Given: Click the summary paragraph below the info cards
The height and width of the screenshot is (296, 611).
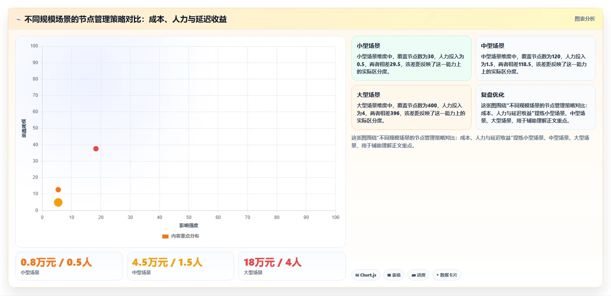Looking at the screenshot, I should (x=470, y=142).
